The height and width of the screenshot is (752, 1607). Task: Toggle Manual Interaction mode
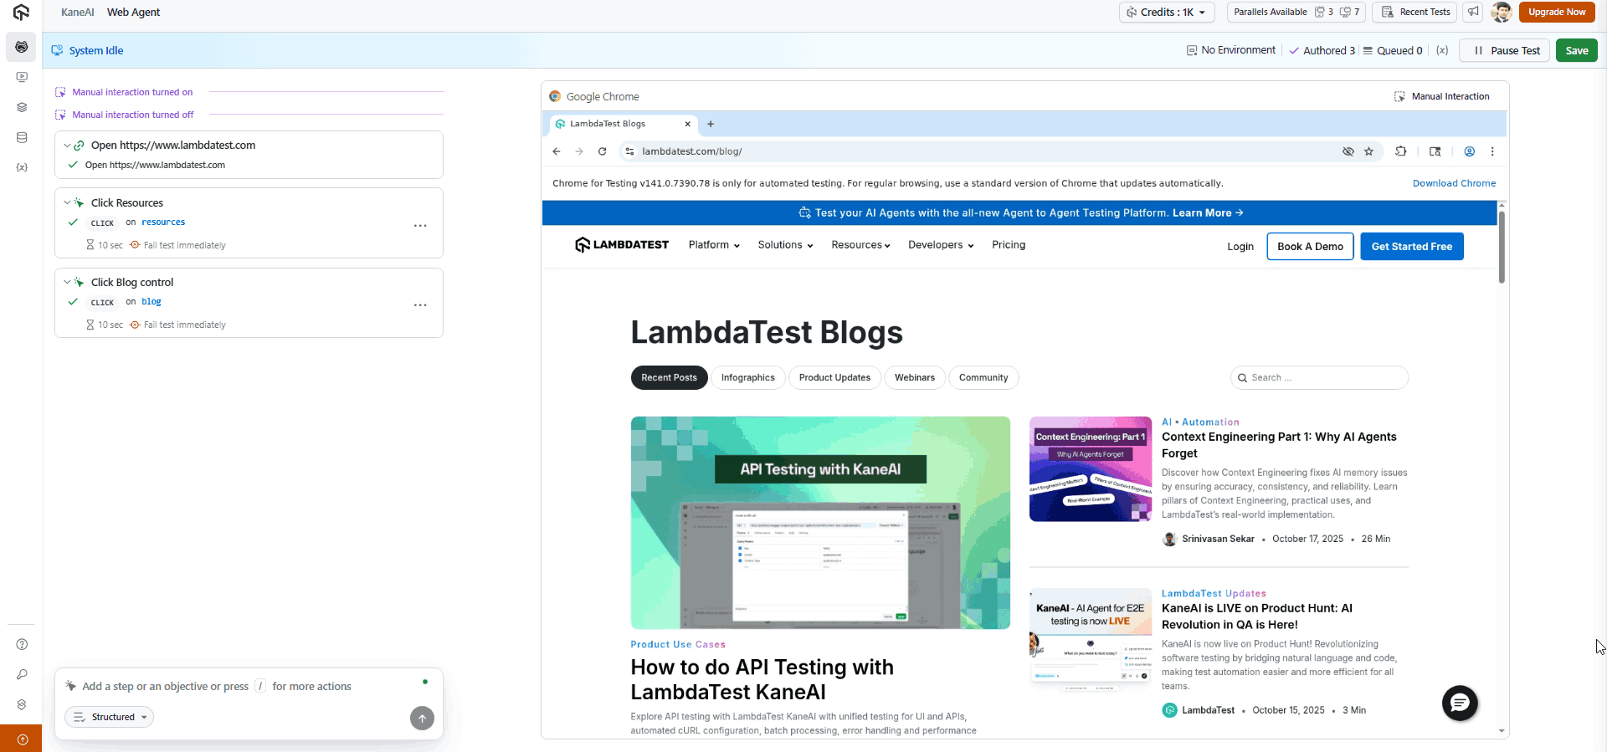[1442, 96]
